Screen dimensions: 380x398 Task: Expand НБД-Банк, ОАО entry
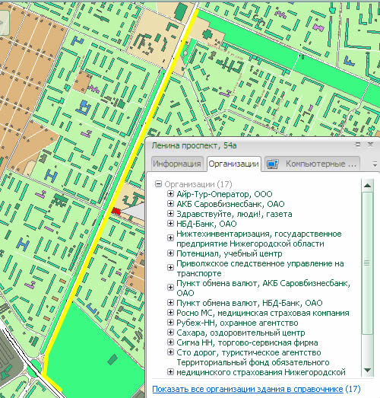click(x=170, y=224)
